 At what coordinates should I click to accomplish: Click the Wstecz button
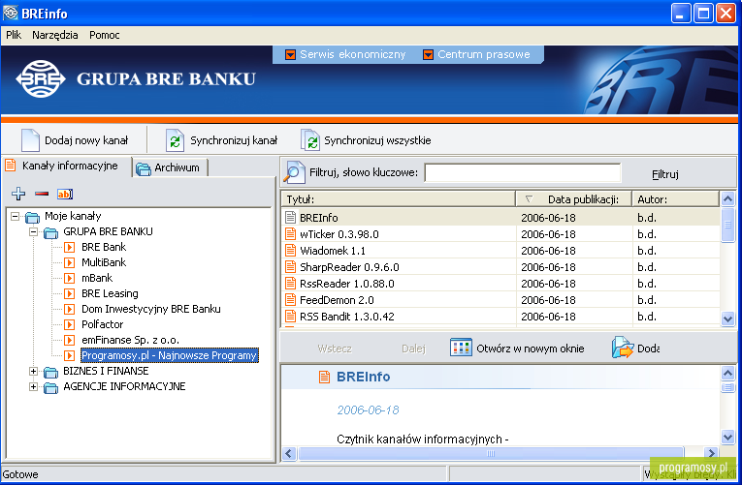pyautogui.click(x=335, y=349)
